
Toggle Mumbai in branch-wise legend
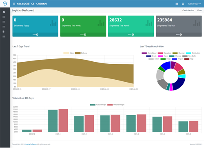tap(175, 56)
